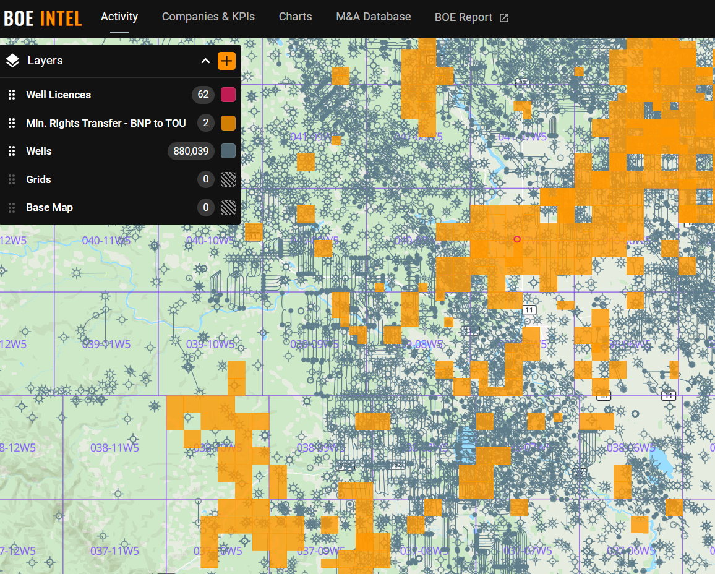Click the 039-10W5 township label on map
The image size is (715, 574).
[x=210, y=344]
